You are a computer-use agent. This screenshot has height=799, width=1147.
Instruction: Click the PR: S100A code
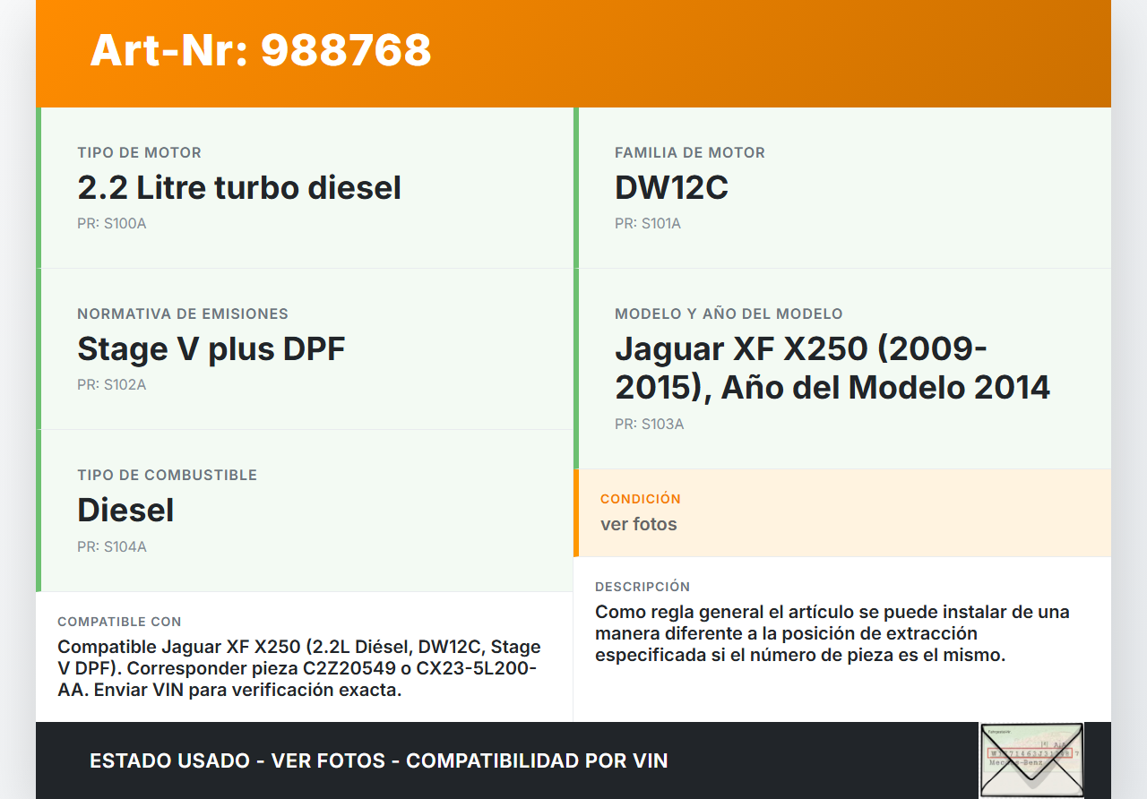(x=111, y=224)
